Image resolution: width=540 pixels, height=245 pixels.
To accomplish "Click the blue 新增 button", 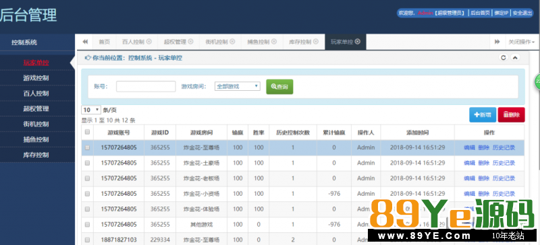I will pos(483,115).
